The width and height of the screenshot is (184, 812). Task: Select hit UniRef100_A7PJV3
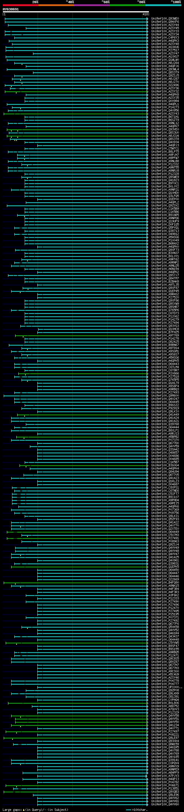(165, 776)
